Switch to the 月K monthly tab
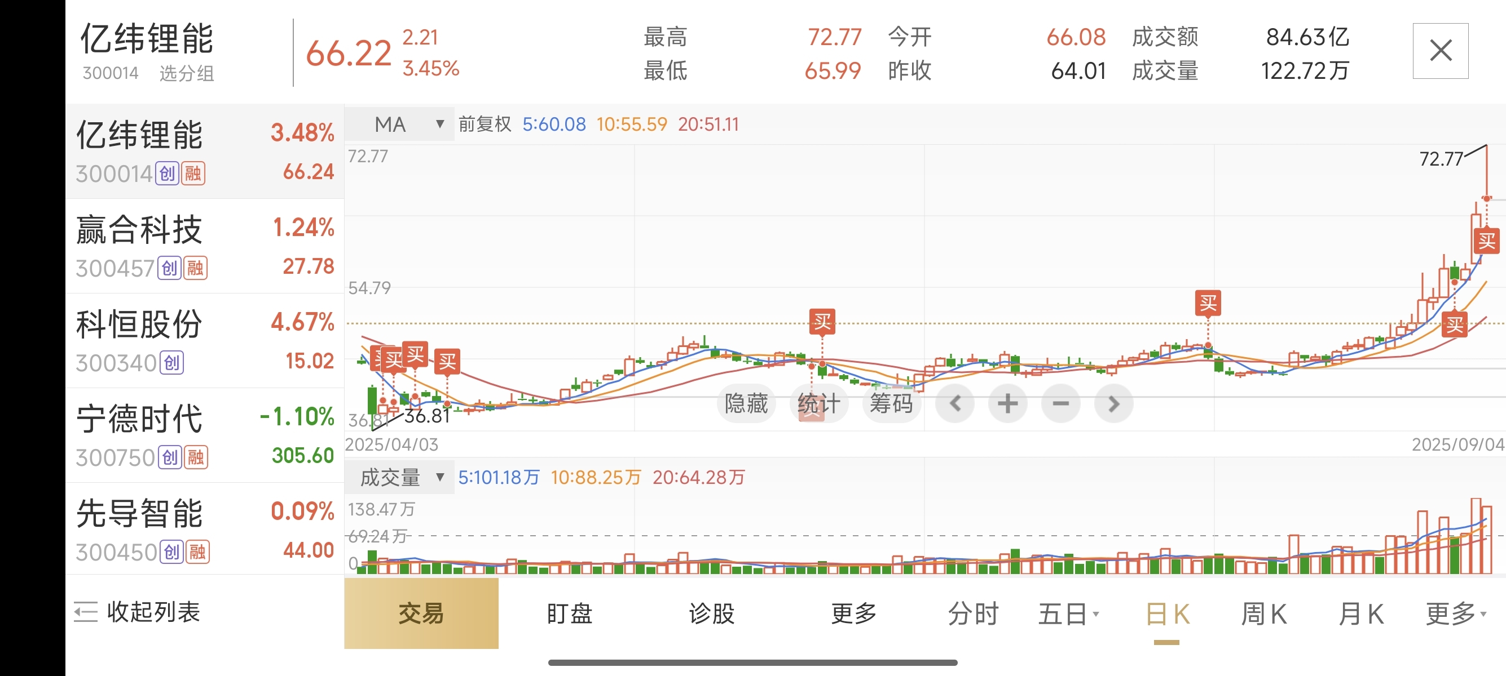Screen dimensions: 1506x676 click(x=1361, y=613)
